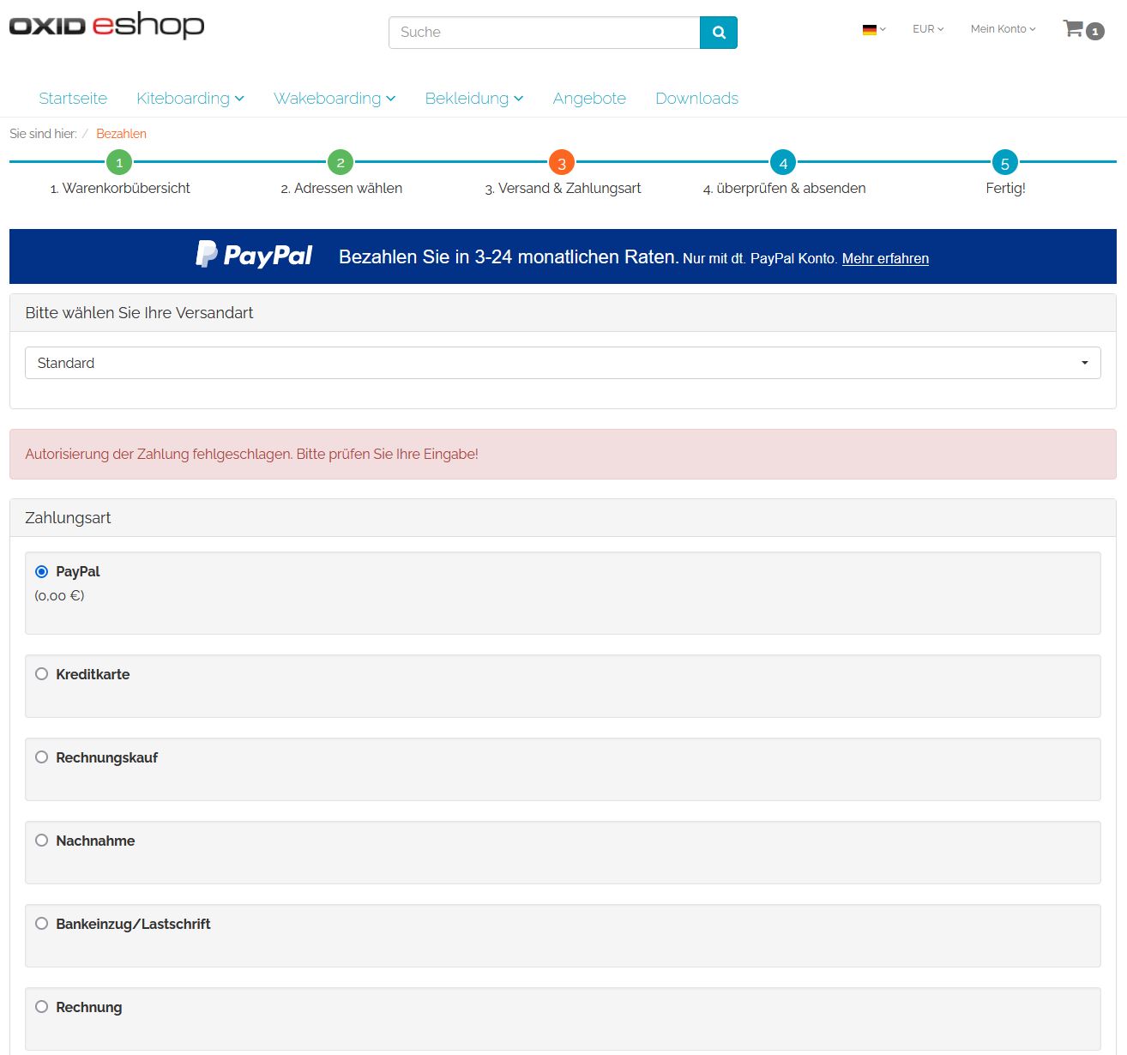1127x1055 pixels.
Task: Open the Mein Konto dropdown
Action: [1002, 29]
